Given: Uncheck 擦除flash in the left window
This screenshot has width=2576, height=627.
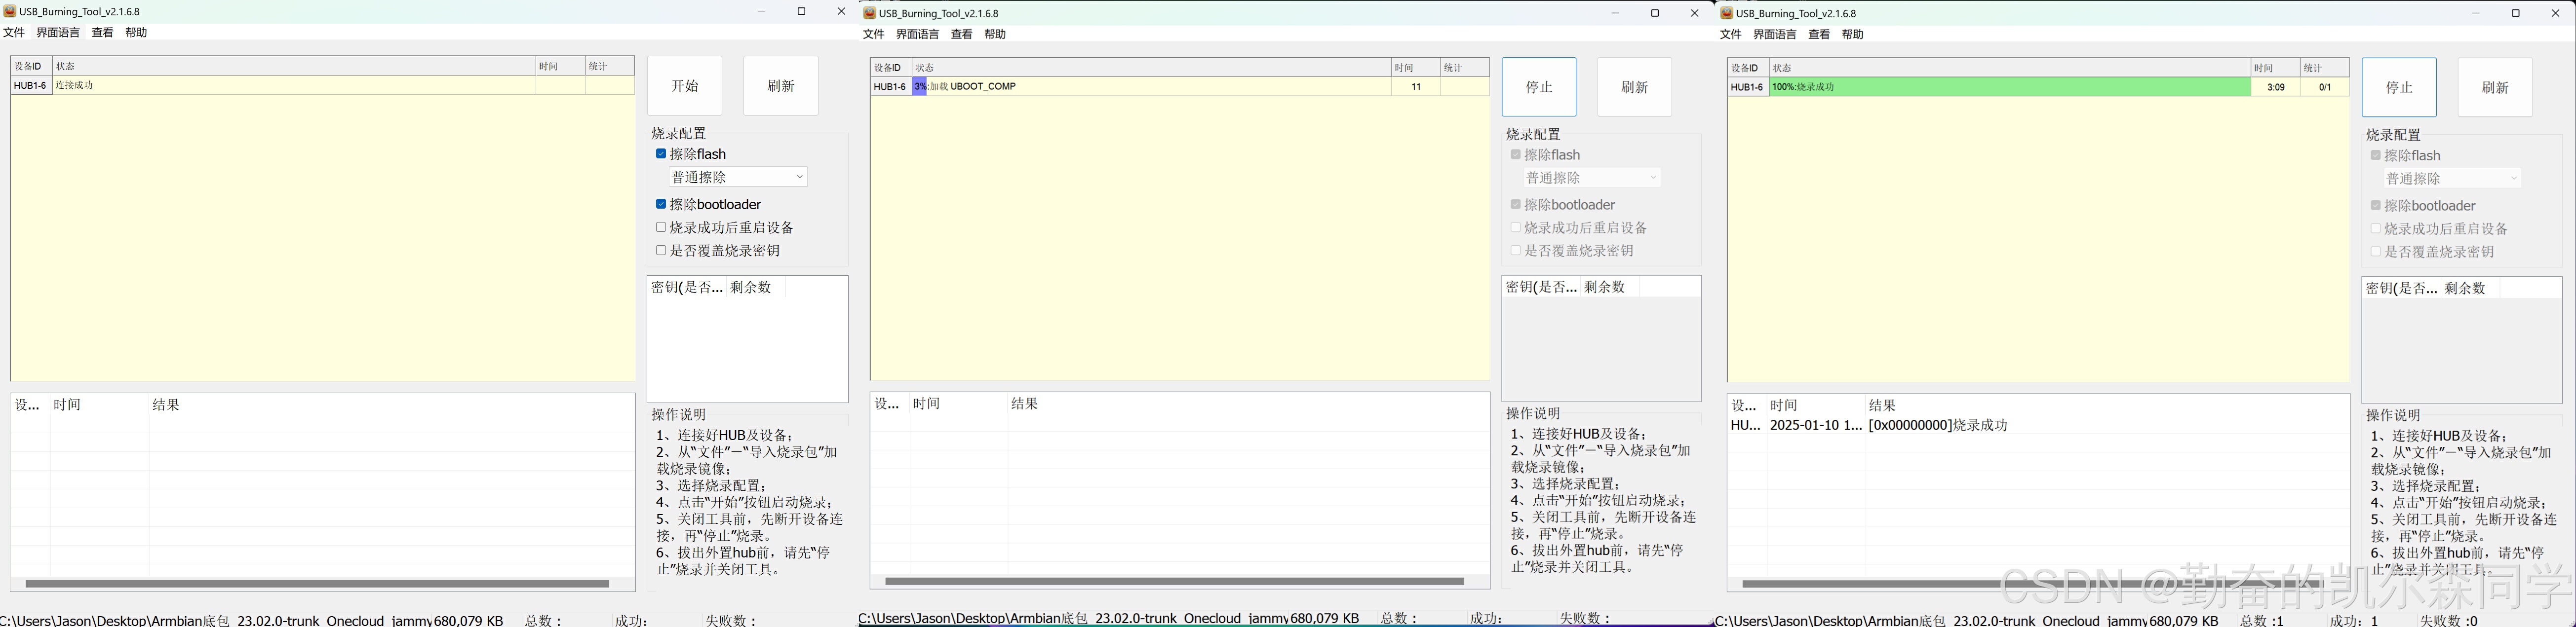Looking at the screenshot, I should [x=661, y=154].
